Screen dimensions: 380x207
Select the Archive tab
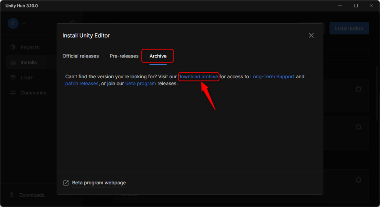point(158,56)
